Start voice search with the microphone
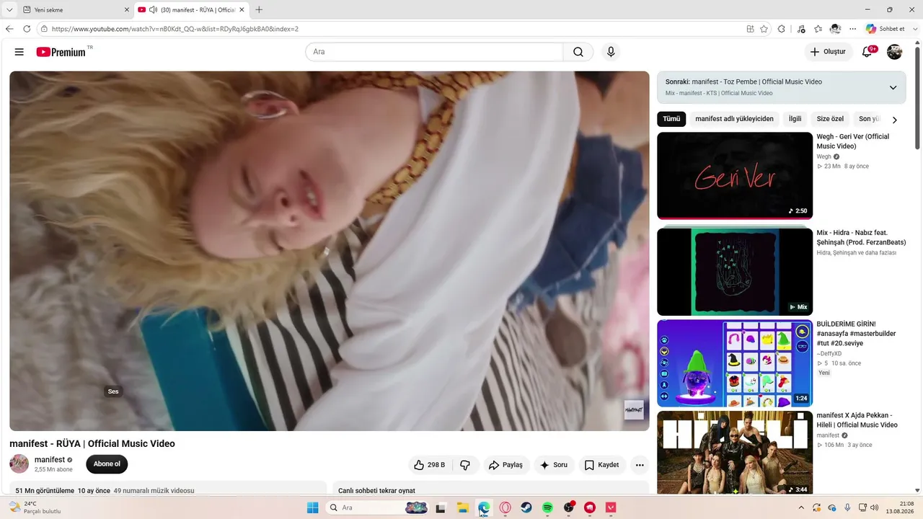The image size is (923, 519). point(611,52)
